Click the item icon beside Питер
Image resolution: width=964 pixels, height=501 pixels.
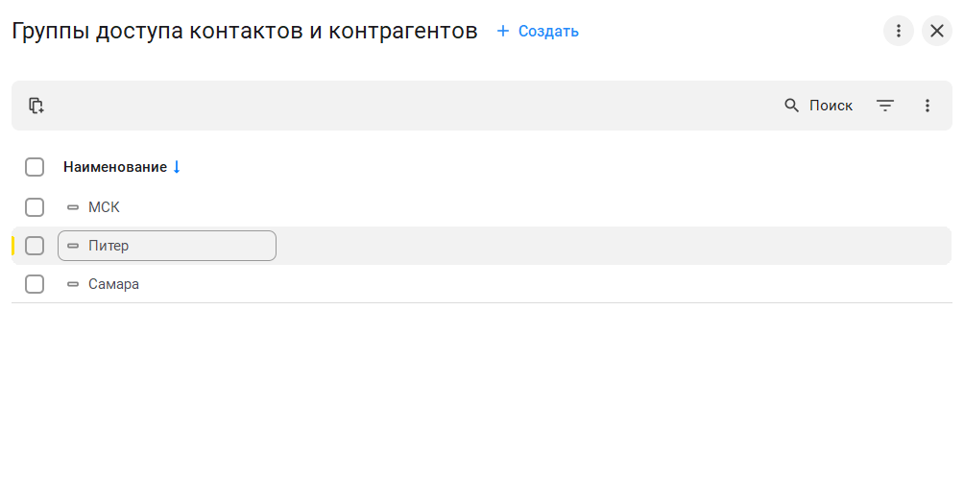(73, 246)
